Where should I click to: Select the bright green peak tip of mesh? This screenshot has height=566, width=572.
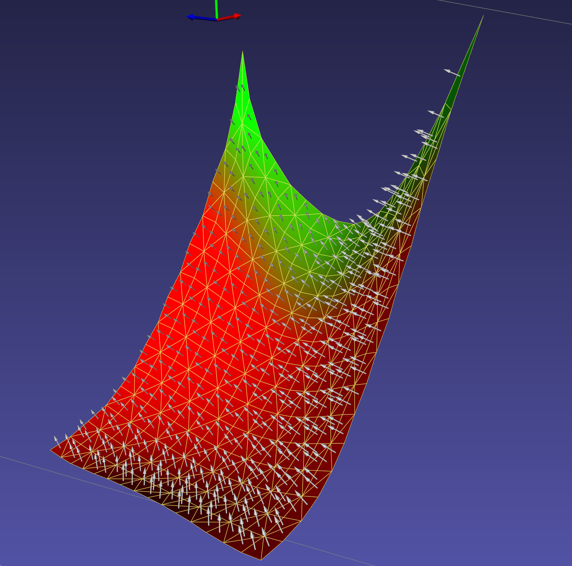pyautogui.click(x=243, y=53)
